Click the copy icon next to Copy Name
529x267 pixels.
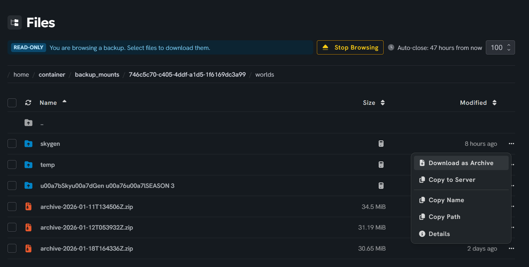422,200
